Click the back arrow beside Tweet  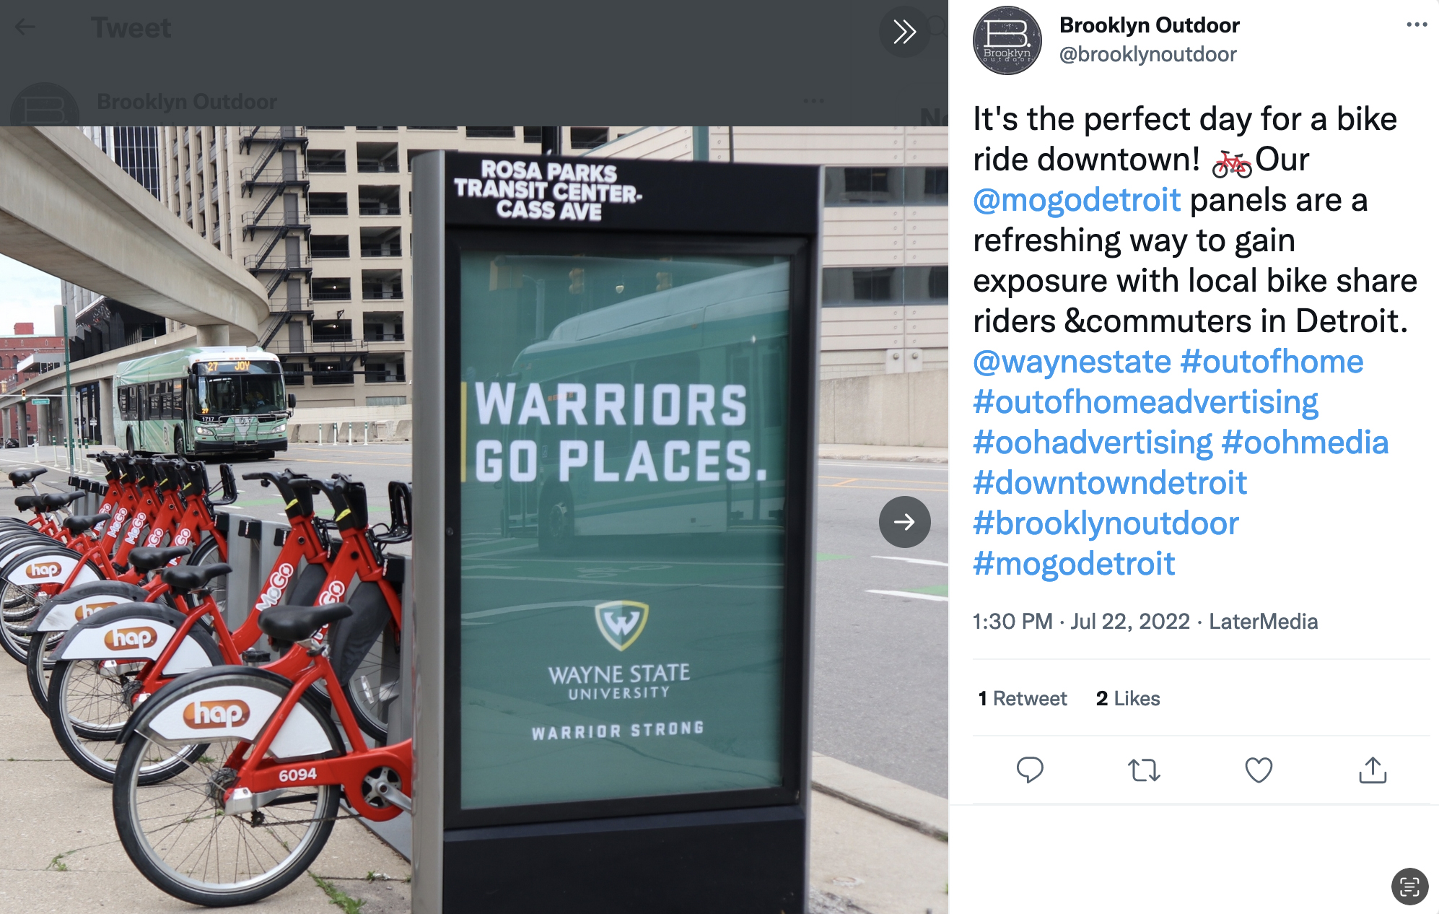(x=26, y=27)
